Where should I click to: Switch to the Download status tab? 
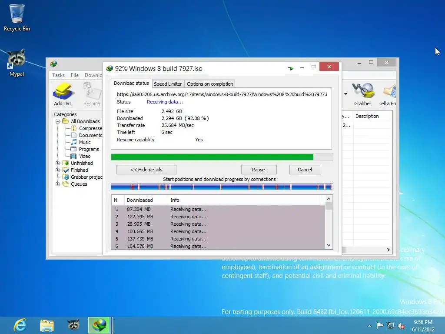click(131, 83)
